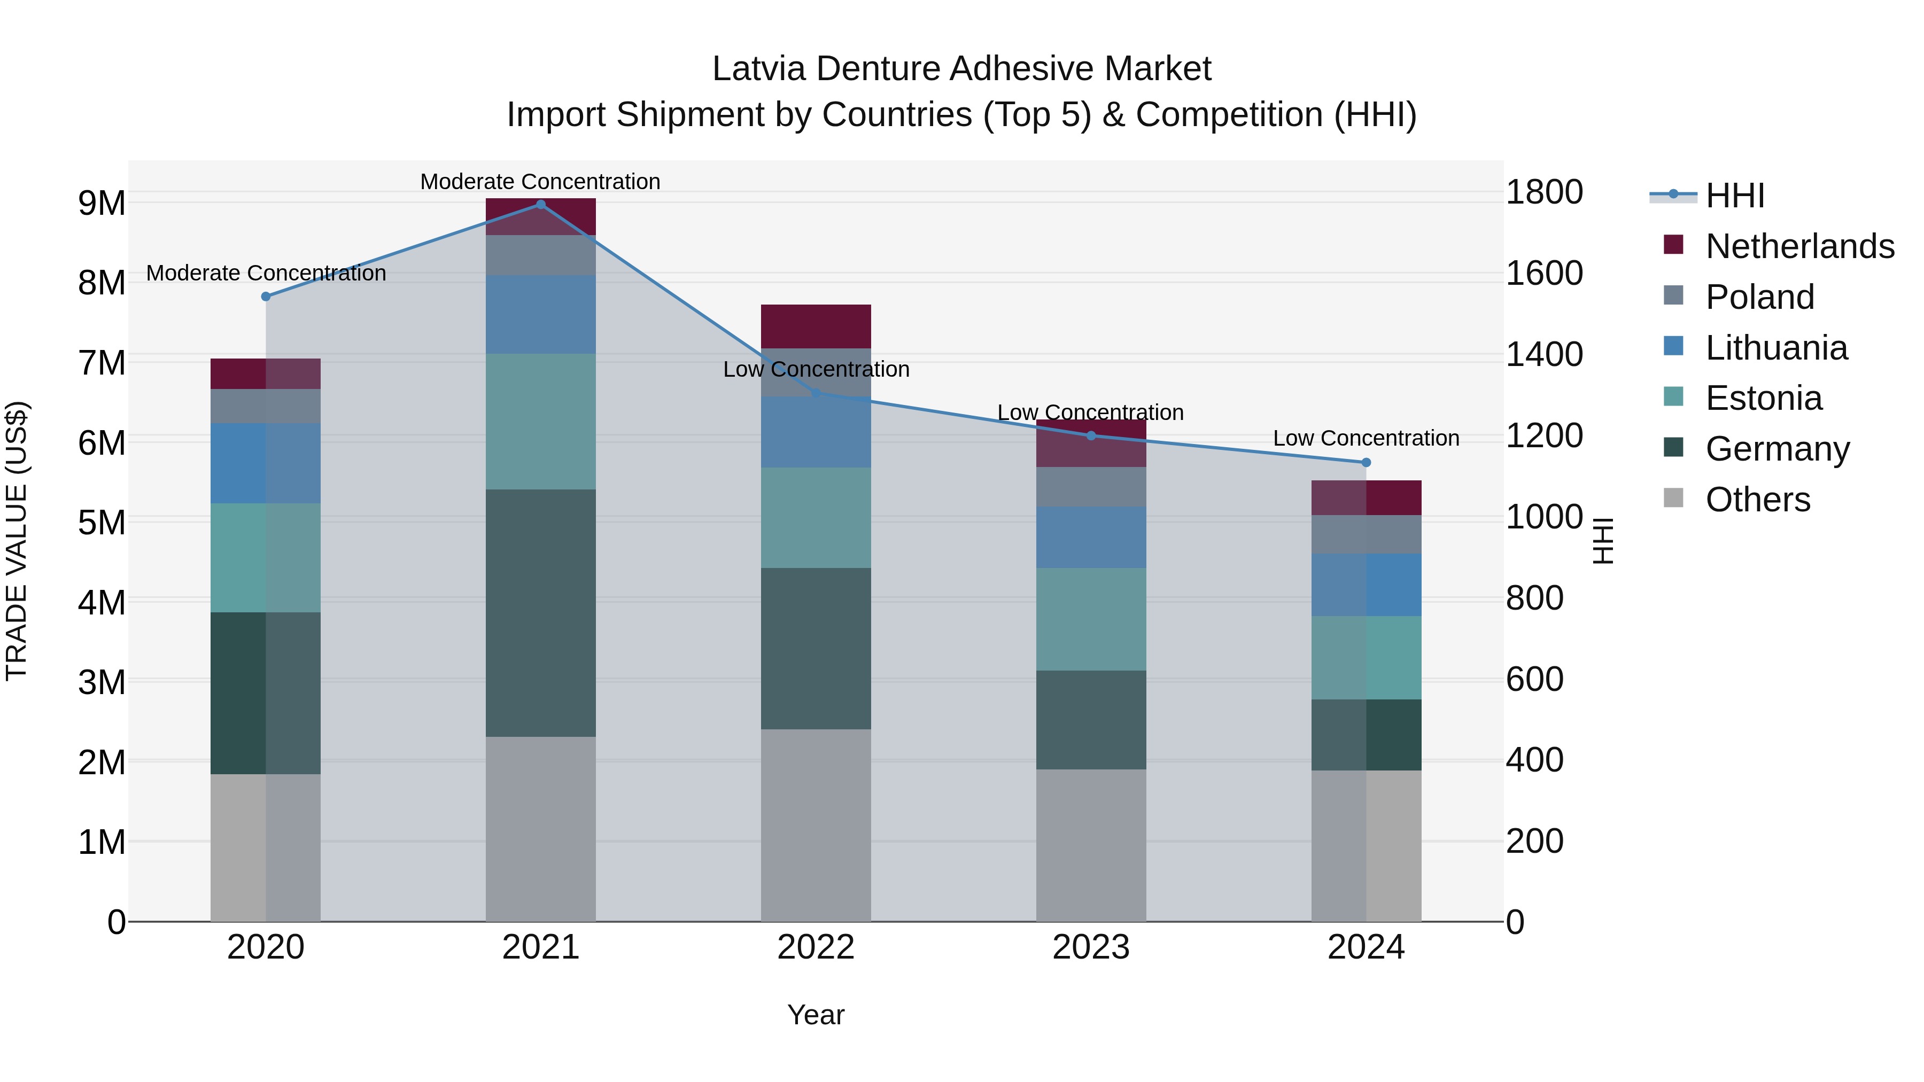Click the HHI legend line marker

1673,194
